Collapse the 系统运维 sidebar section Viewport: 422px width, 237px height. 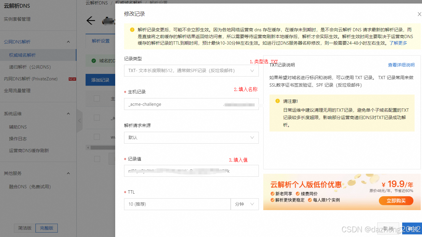coord(68,114)
